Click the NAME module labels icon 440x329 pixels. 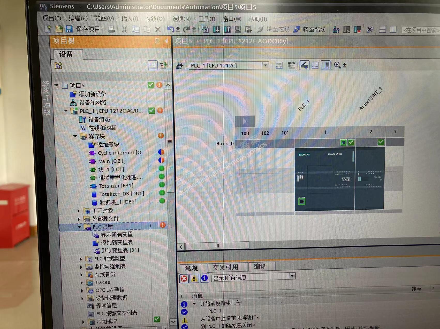click(291, 65)
